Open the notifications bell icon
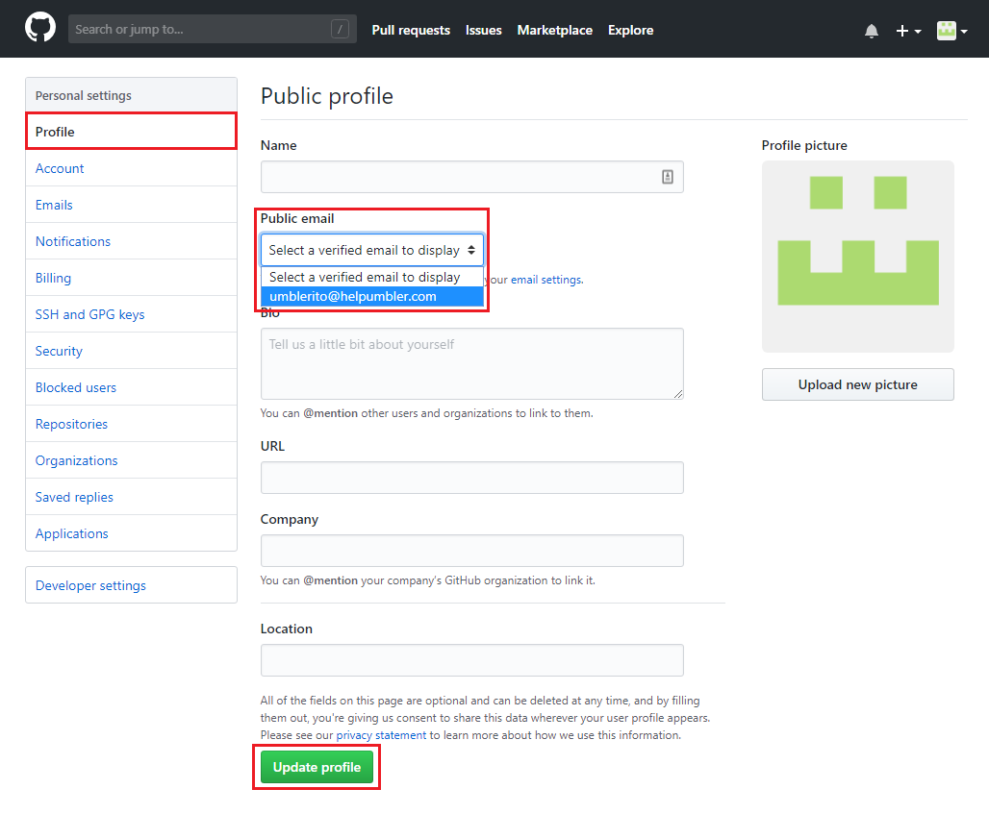989x814 pixels. (x=871, y=31)
